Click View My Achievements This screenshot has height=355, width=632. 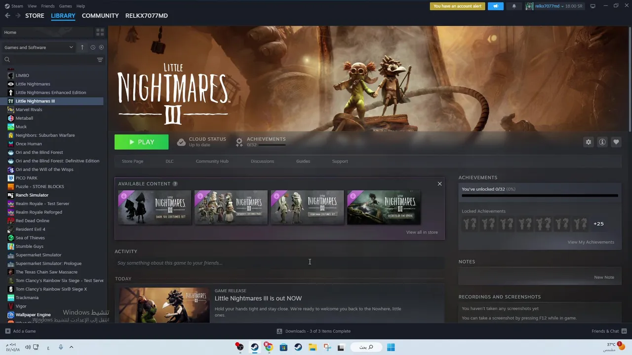(x=591, y=242)
